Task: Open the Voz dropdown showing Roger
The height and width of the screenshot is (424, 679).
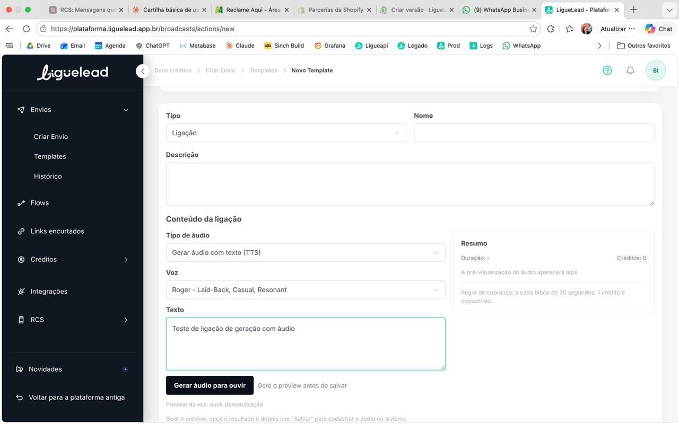Action: 306,290
